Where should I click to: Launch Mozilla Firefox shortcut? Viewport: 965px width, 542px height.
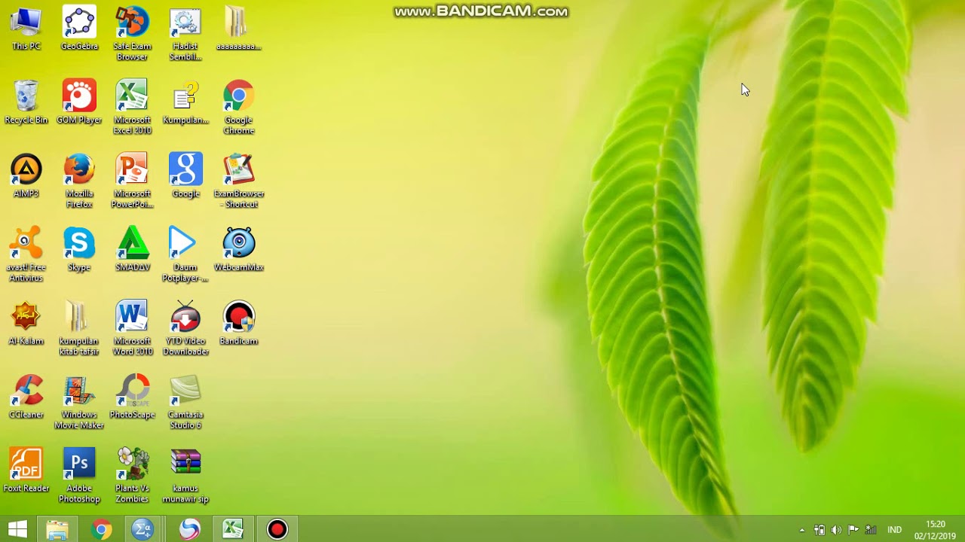click(79, 181)
